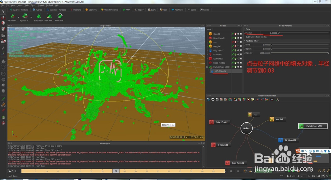Switch to the Dyverso - Particles shelf tab

click(x=19, y=10)
